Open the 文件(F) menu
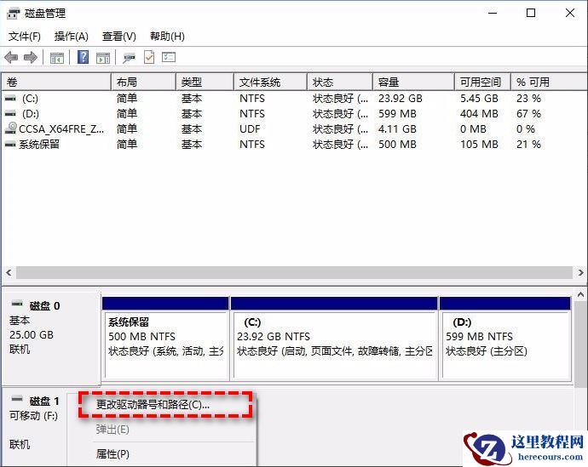The height and width of the screenshot is (467, 588). 25,37
